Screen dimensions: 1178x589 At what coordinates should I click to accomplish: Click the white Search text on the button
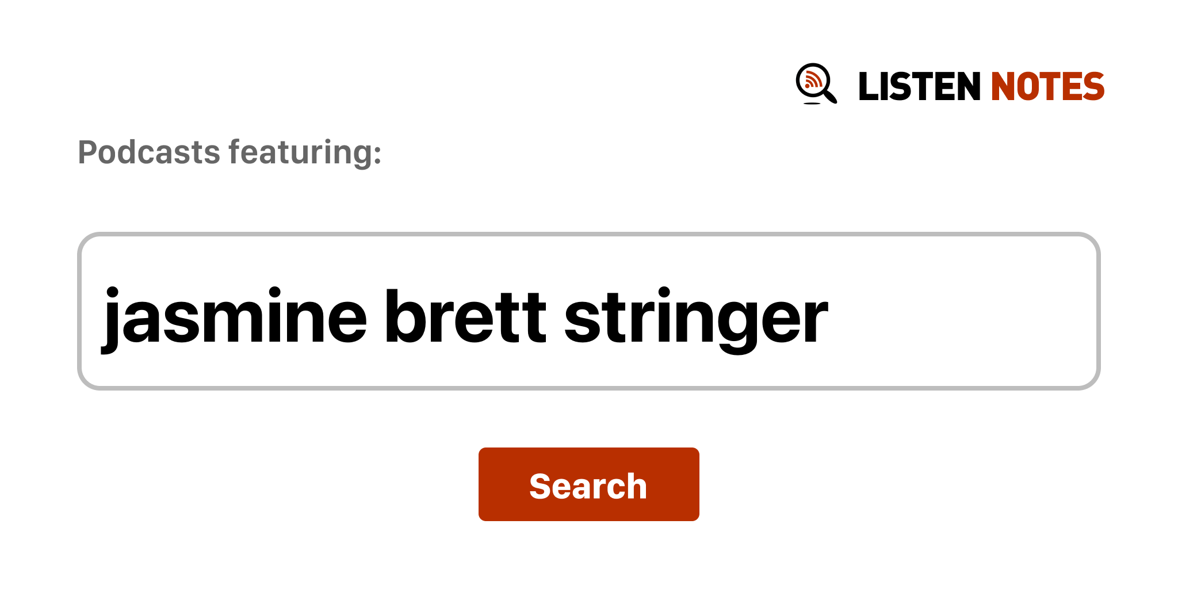588,486
